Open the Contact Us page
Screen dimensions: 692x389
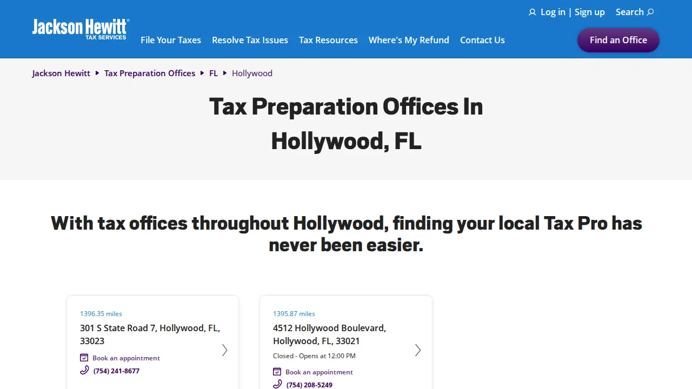click(x=482, y=40)
